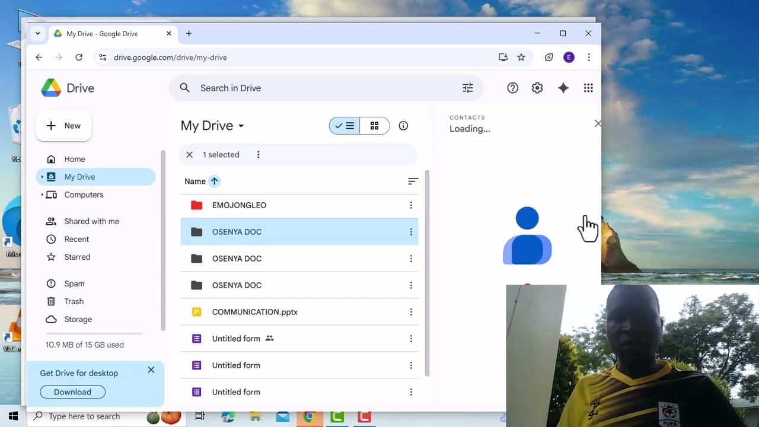Sort by Name column header
This screenshot has height=427, width=759.
[195, 181]
